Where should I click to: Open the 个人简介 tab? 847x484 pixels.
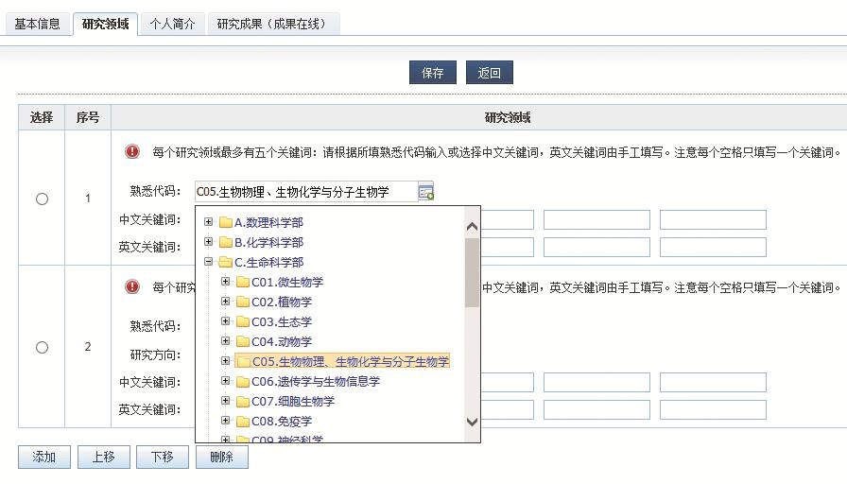(x=172, y=24)
